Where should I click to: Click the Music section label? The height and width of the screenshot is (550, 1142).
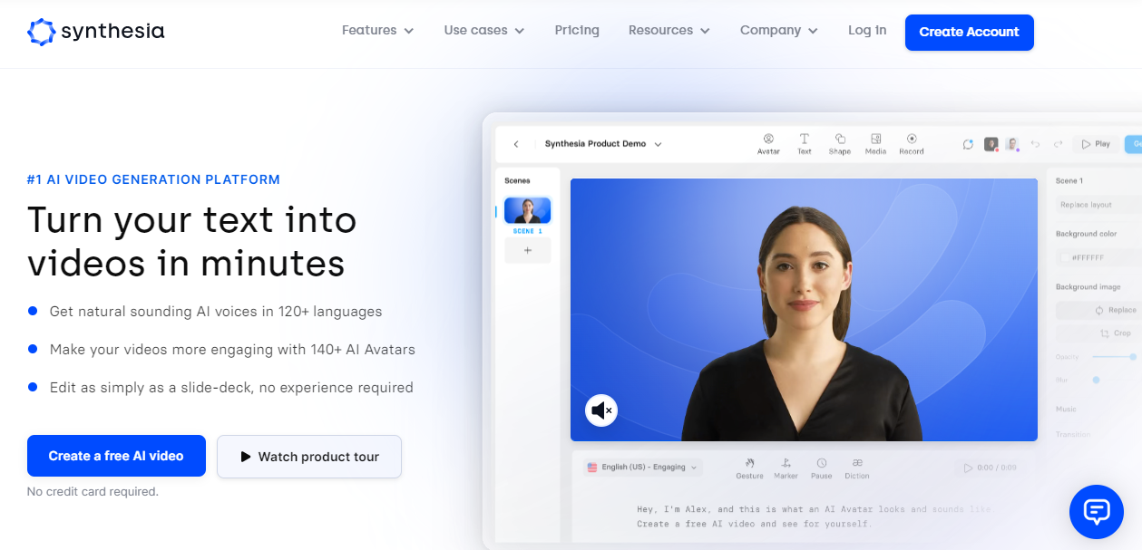1066,410
